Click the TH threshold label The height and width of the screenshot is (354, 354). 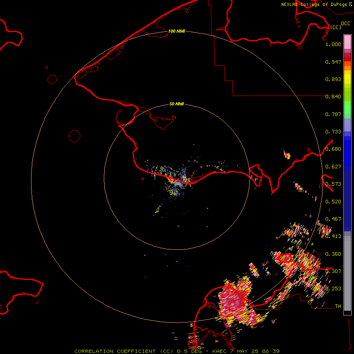[338, 306]
